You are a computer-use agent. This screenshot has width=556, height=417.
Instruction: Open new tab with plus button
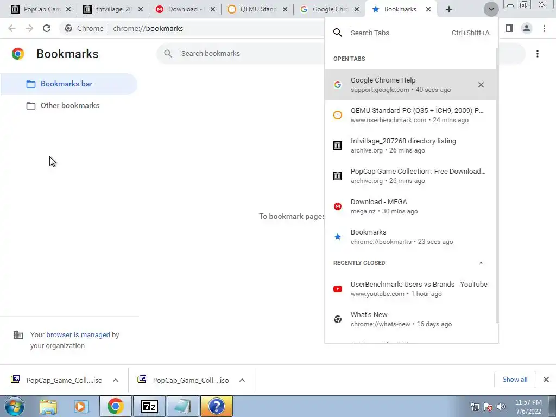[x=449, y=9]
